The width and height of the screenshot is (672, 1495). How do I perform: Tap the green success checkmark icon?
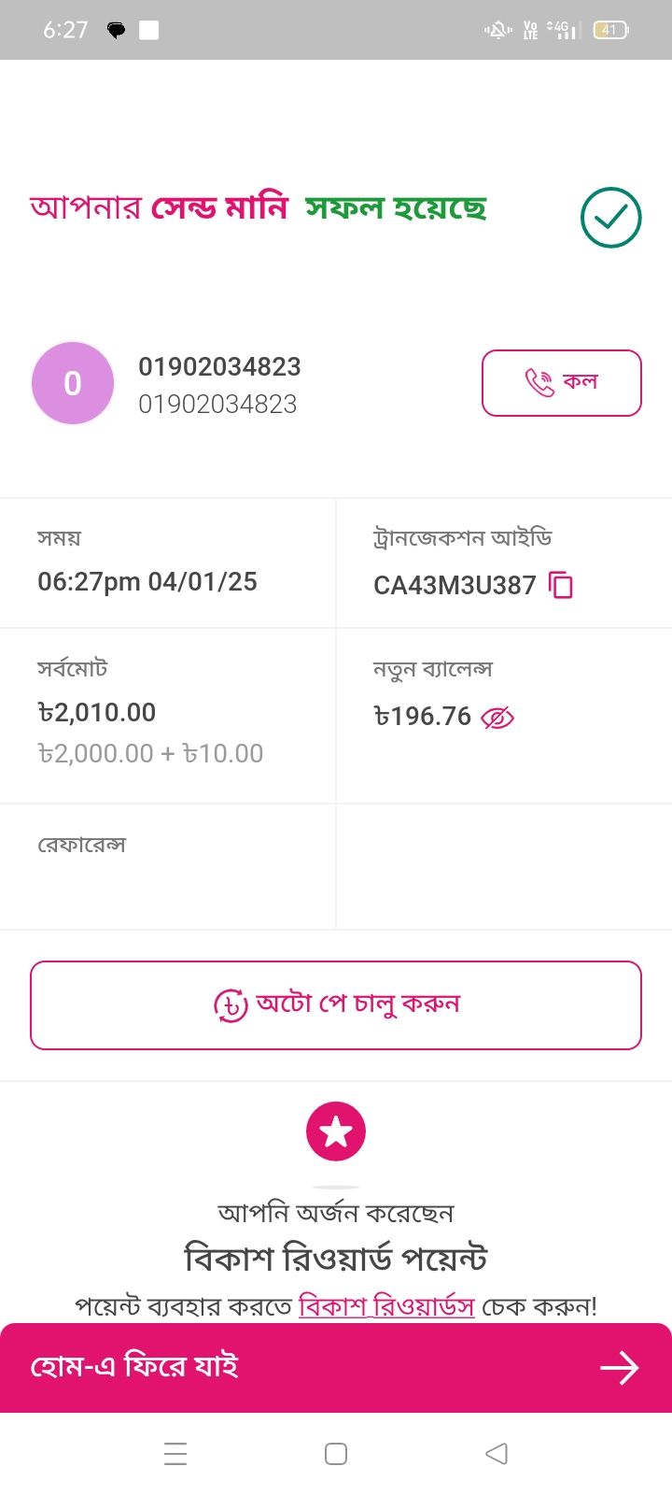[x=610, y=218]
